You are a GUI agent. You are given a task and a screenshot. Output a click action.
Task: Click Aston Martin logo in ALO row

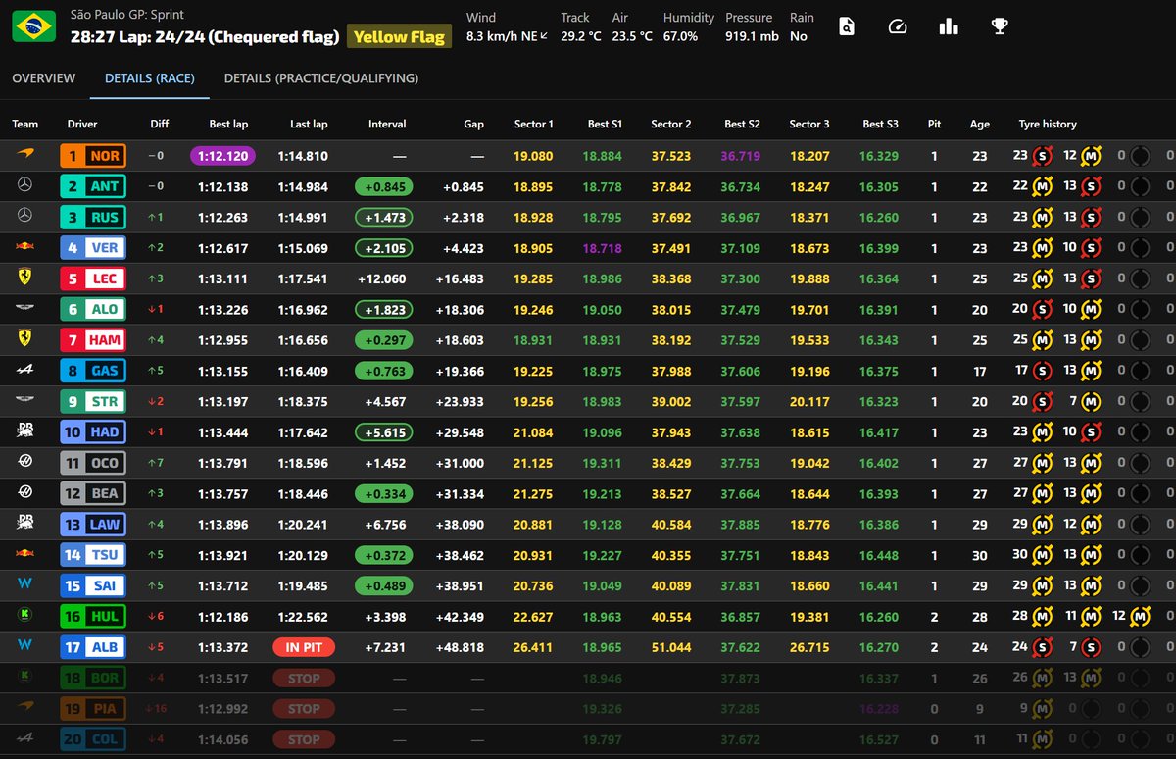tap(25, 309)
